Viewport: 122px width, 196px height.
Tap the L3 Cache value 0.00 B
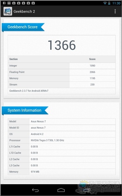click(34, 165)
